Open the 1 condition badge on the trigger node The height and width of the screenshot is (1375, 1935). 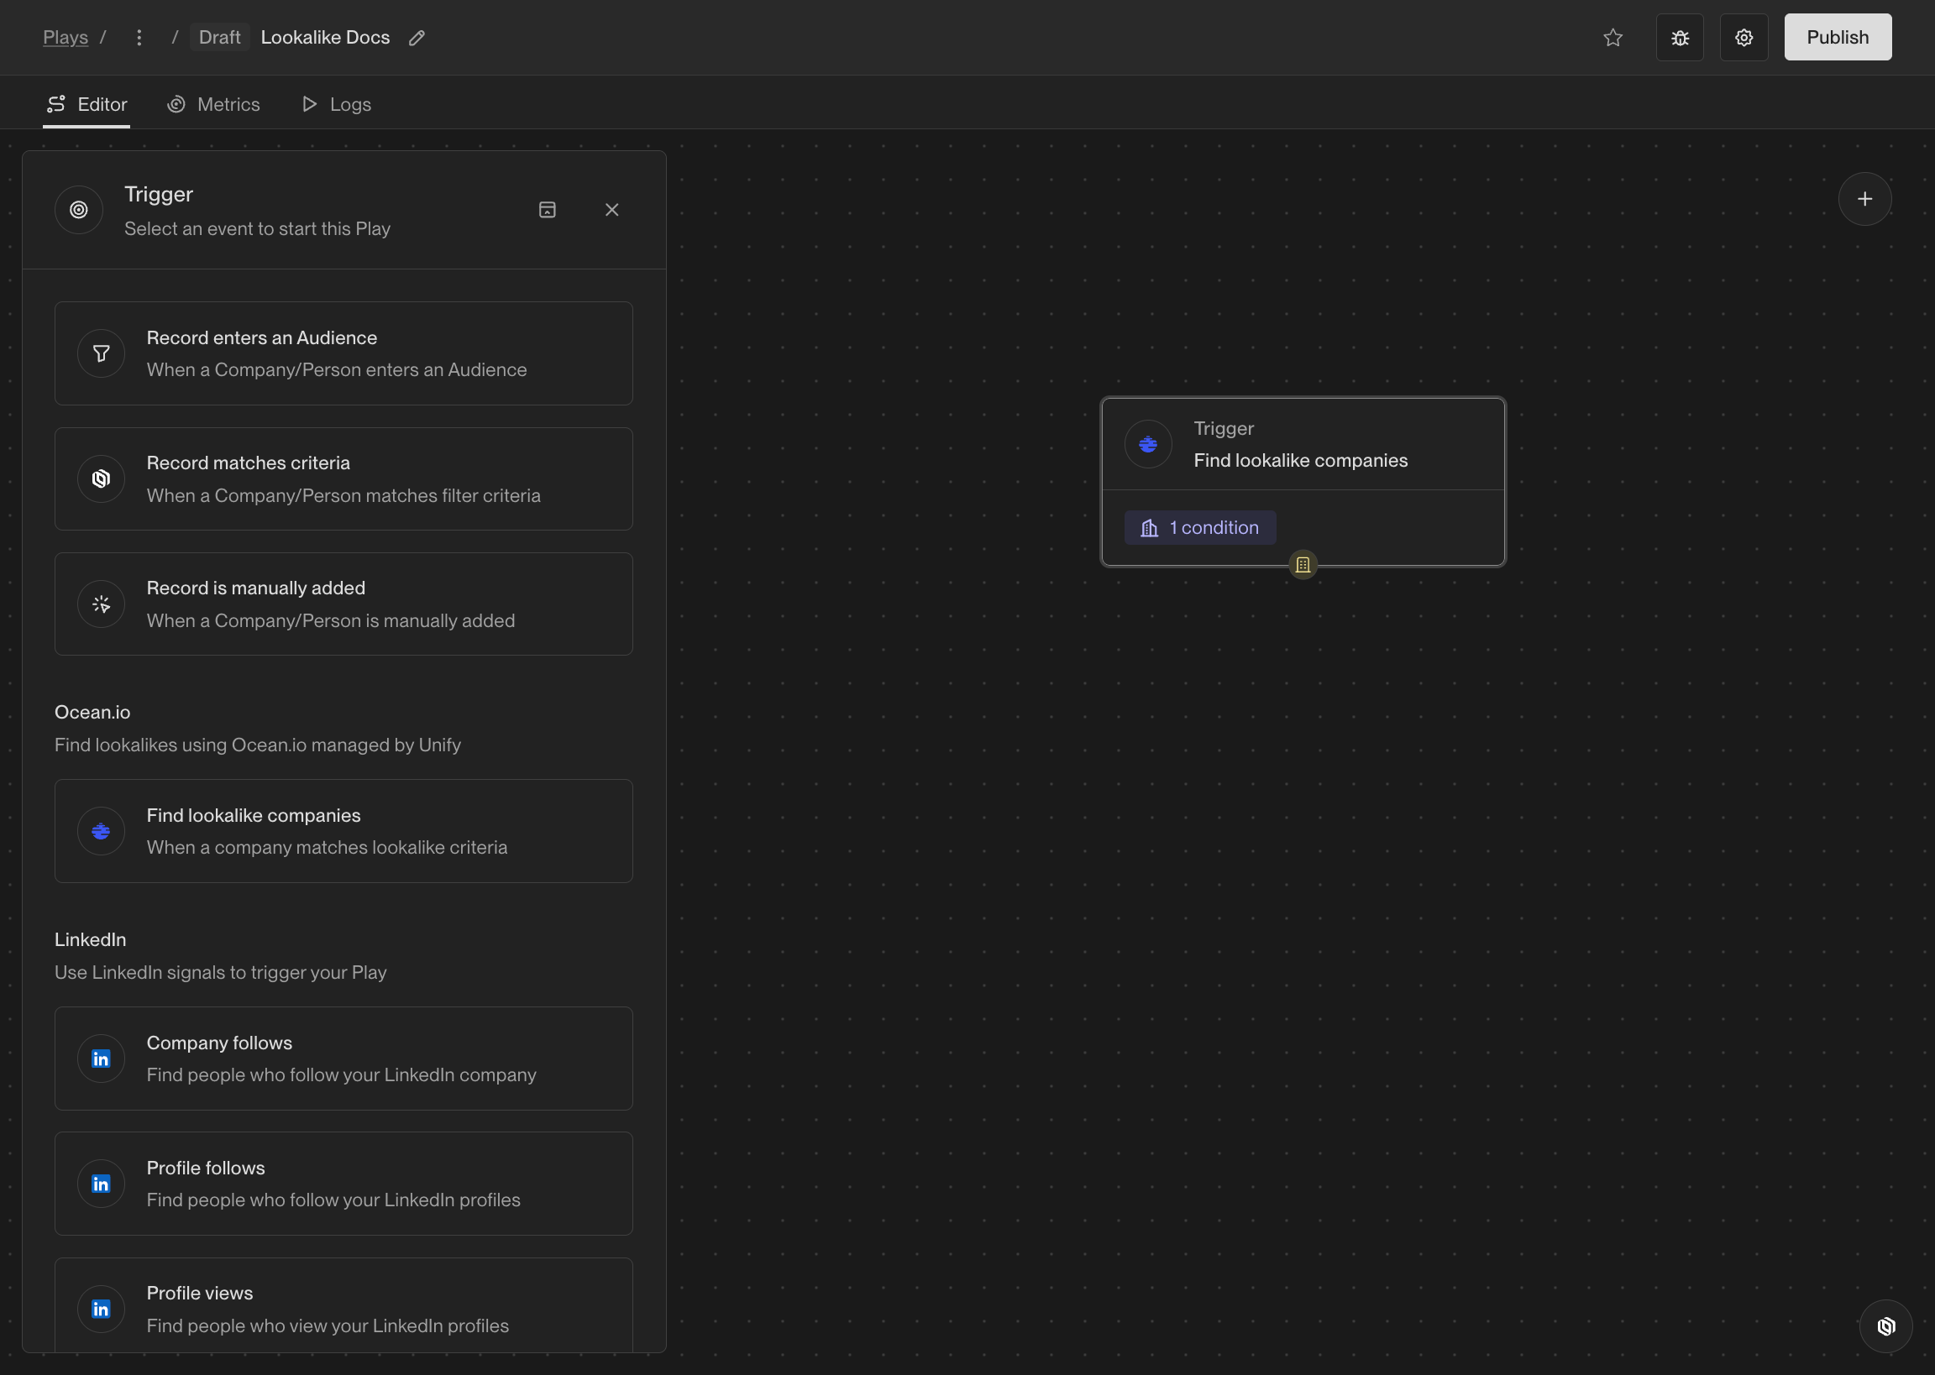click(1199, 527)
